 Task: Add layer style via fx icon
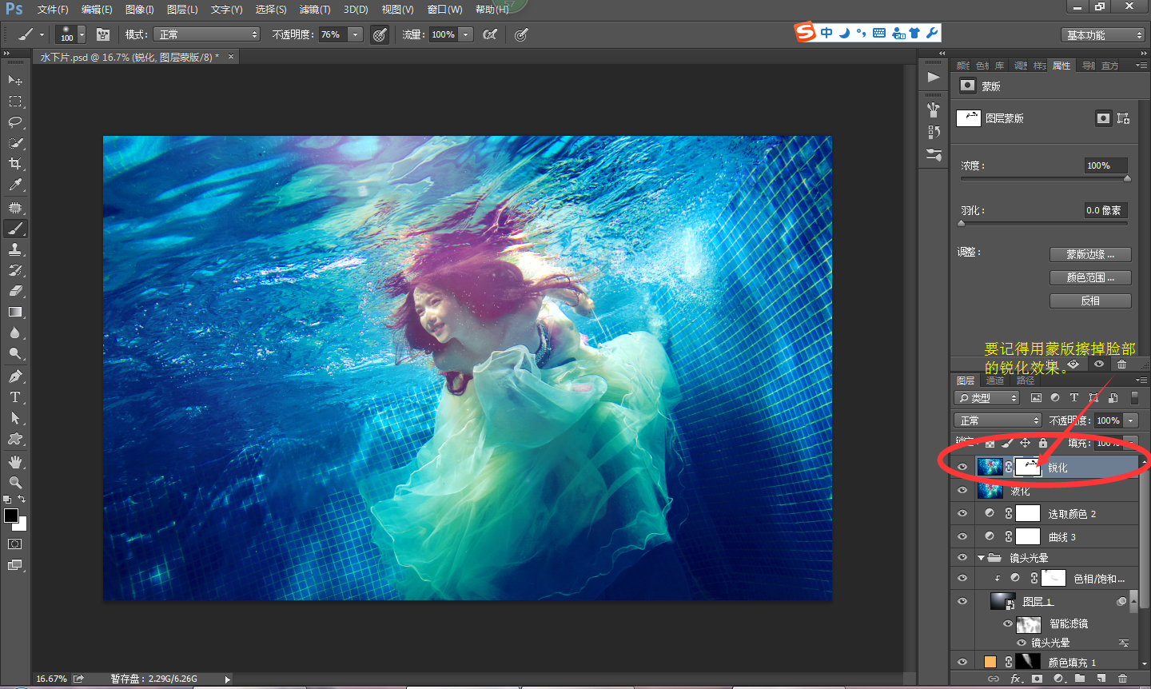(x=1016, y=679)
